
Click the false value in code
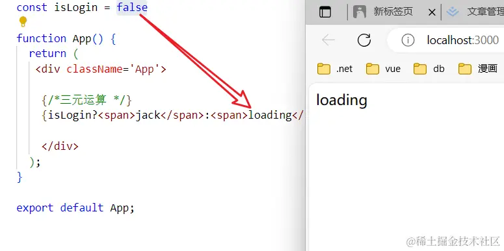tap(132, 7)
